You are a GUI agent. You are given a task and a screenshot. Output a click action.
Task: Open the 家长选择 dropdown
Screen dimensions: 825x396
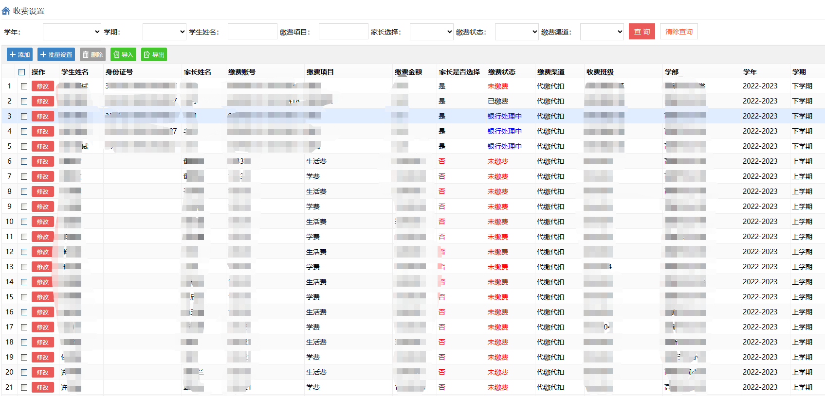[432, 32]
